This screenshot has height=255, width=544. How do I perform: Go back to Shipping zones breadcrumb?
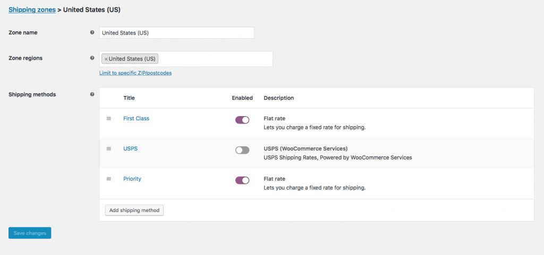pyautogui.click(x=32, y=10)
